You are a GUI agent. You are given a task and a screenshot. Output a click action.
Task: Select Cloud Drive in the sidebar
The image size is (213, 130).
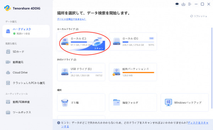coord(26,72)
